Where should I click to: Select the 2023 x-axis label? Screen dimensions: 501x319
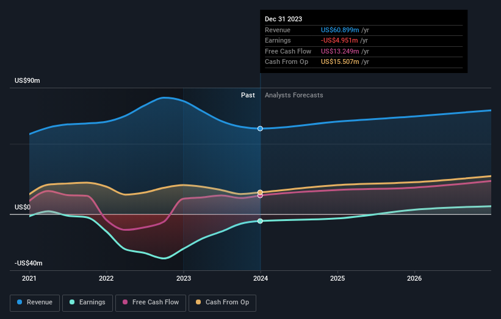(x=184, y=278)
